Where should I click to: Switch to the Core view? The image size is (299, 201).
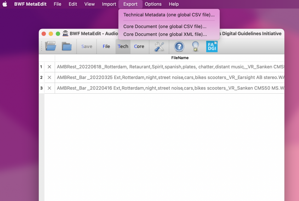pyautogui.click(x=139, y=47)
